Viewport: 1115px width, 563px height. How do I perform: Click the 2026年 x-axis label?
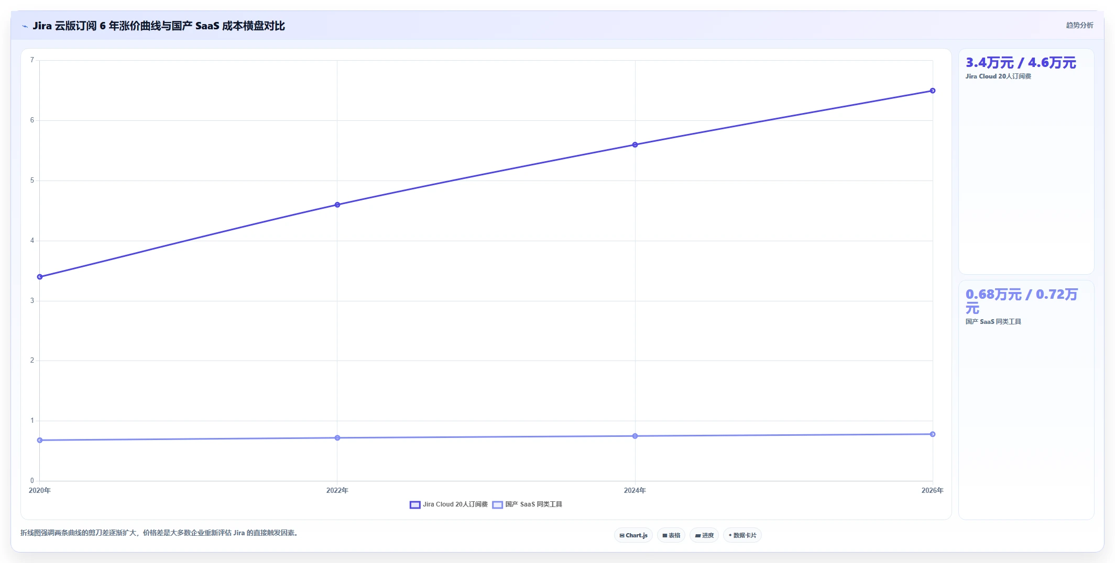933,490
